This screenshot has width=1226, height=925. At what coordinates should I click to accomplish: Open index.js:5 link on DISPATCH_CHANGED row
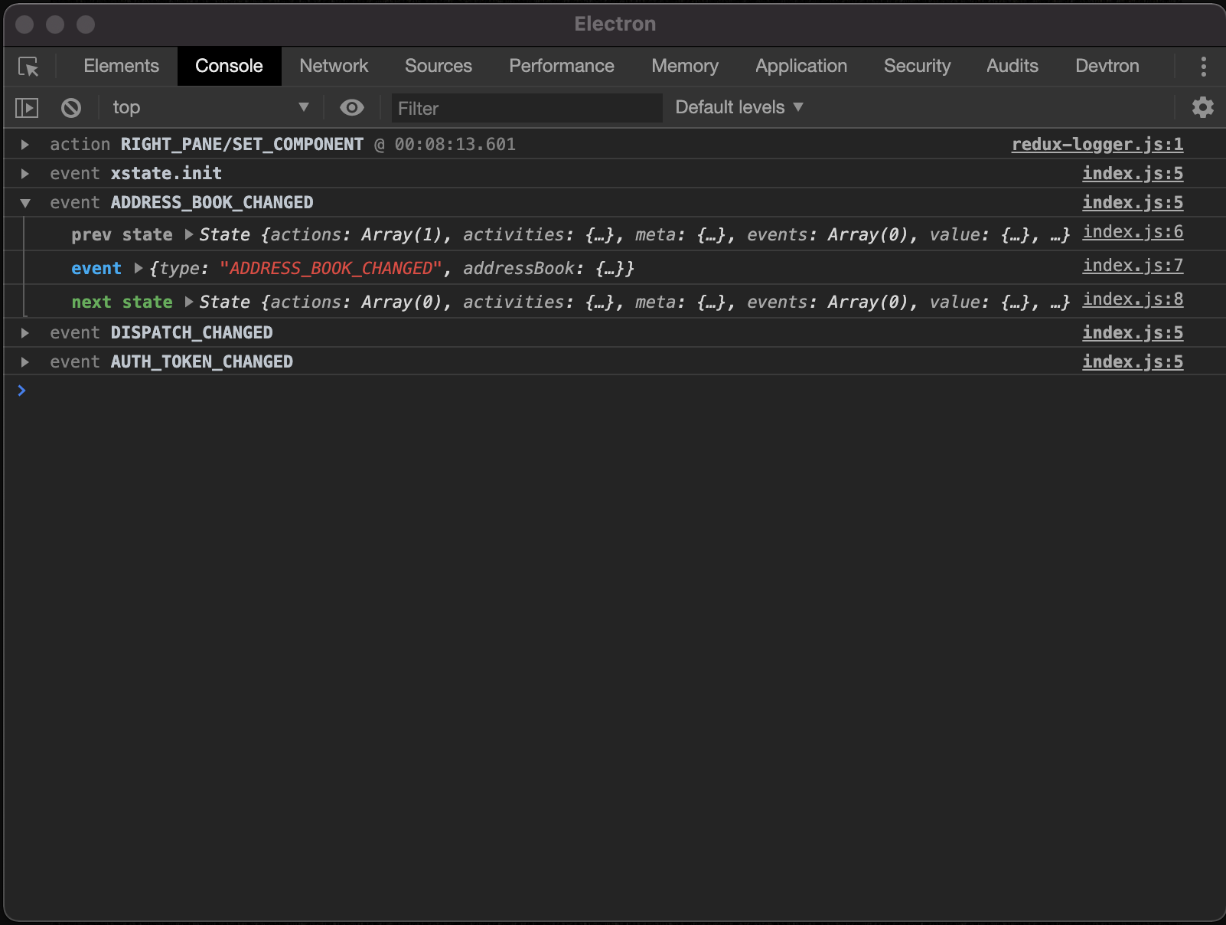1133,332
